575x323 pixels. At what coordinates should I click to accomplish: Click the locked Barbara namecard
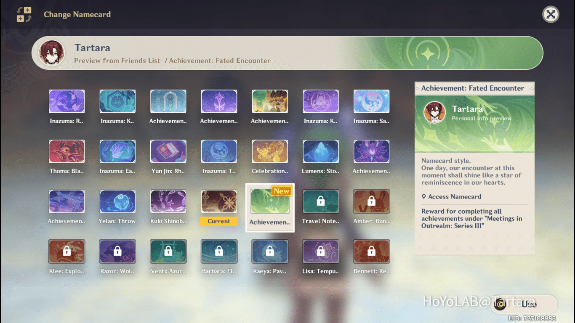point(219,252)
